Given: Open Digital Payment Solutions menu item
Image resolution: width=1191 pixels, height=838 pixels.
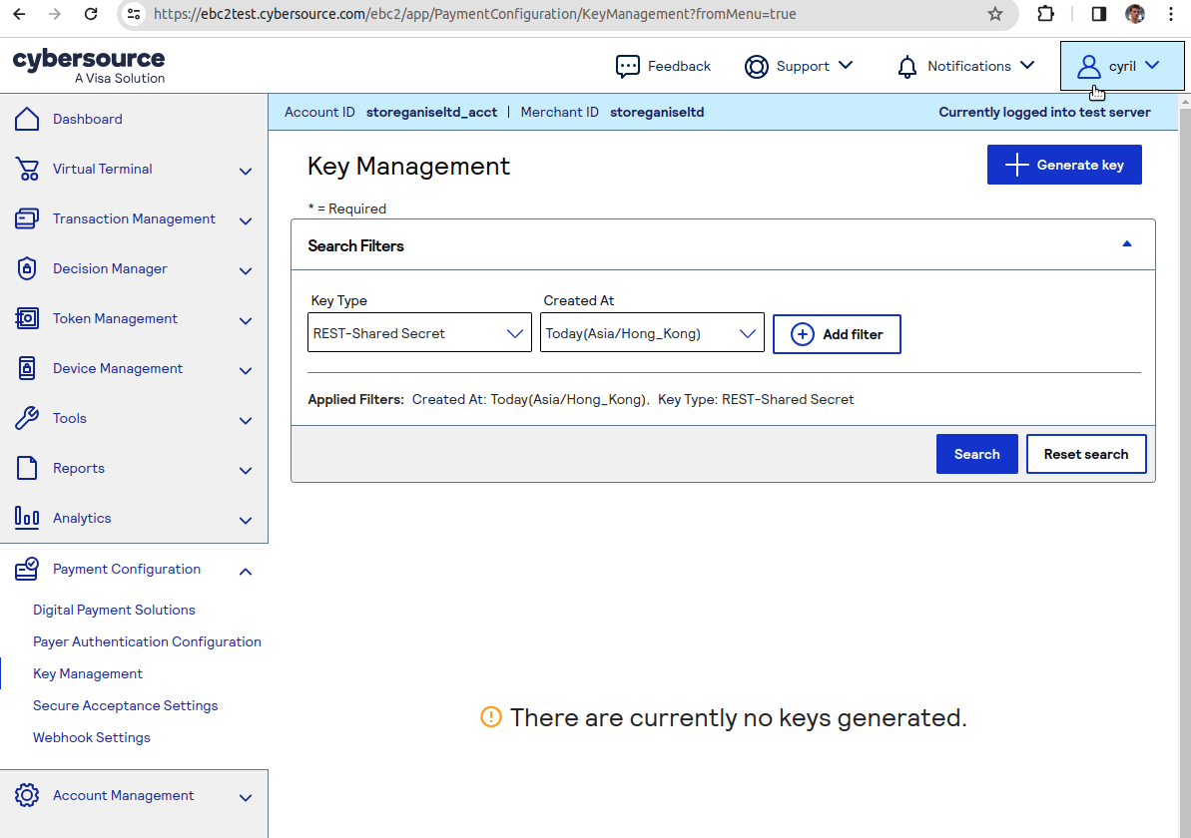Looking at the screenshot, I should (x=114, y=611).
